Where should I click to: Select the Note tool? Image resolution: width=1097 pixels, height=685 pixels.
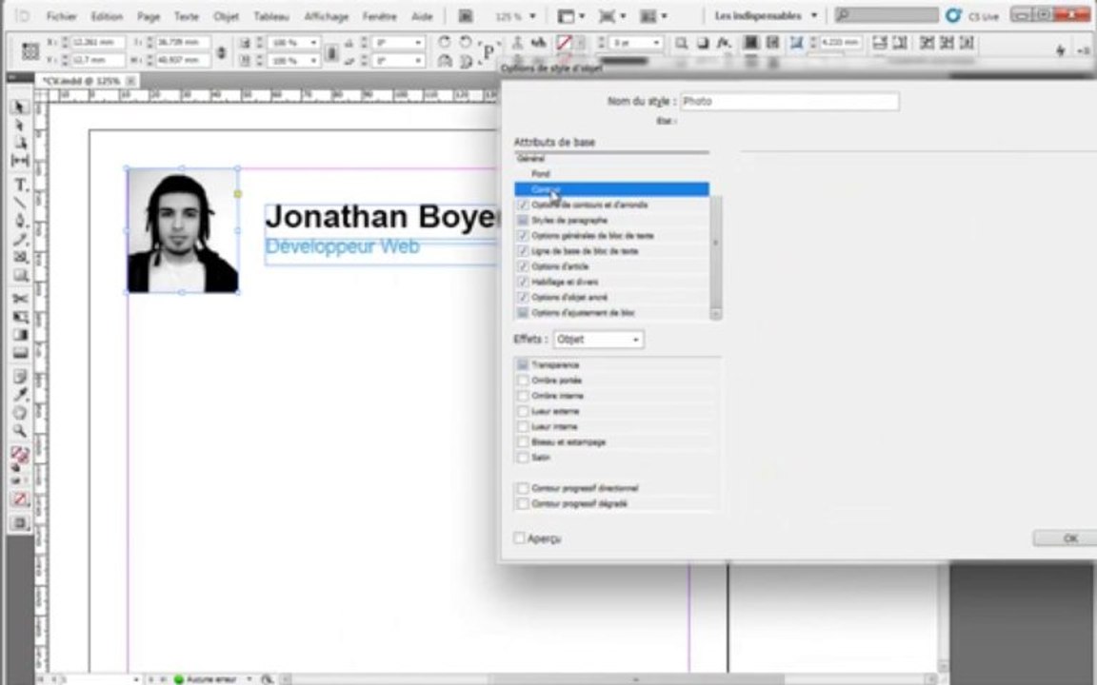(20, 378)
